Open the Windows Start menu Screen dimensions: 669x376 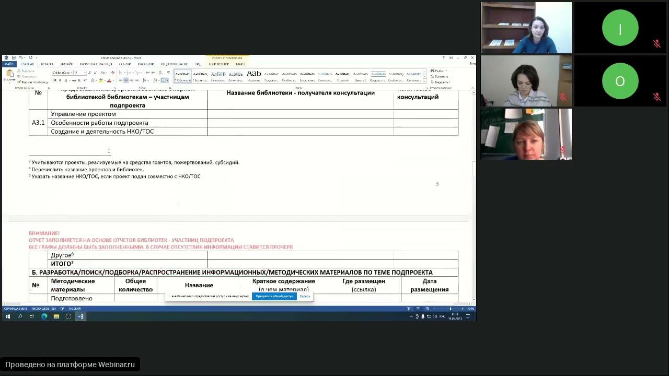[x=7, y=316]
